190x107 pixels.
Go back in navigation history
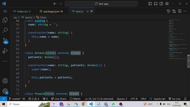[55, 4]
